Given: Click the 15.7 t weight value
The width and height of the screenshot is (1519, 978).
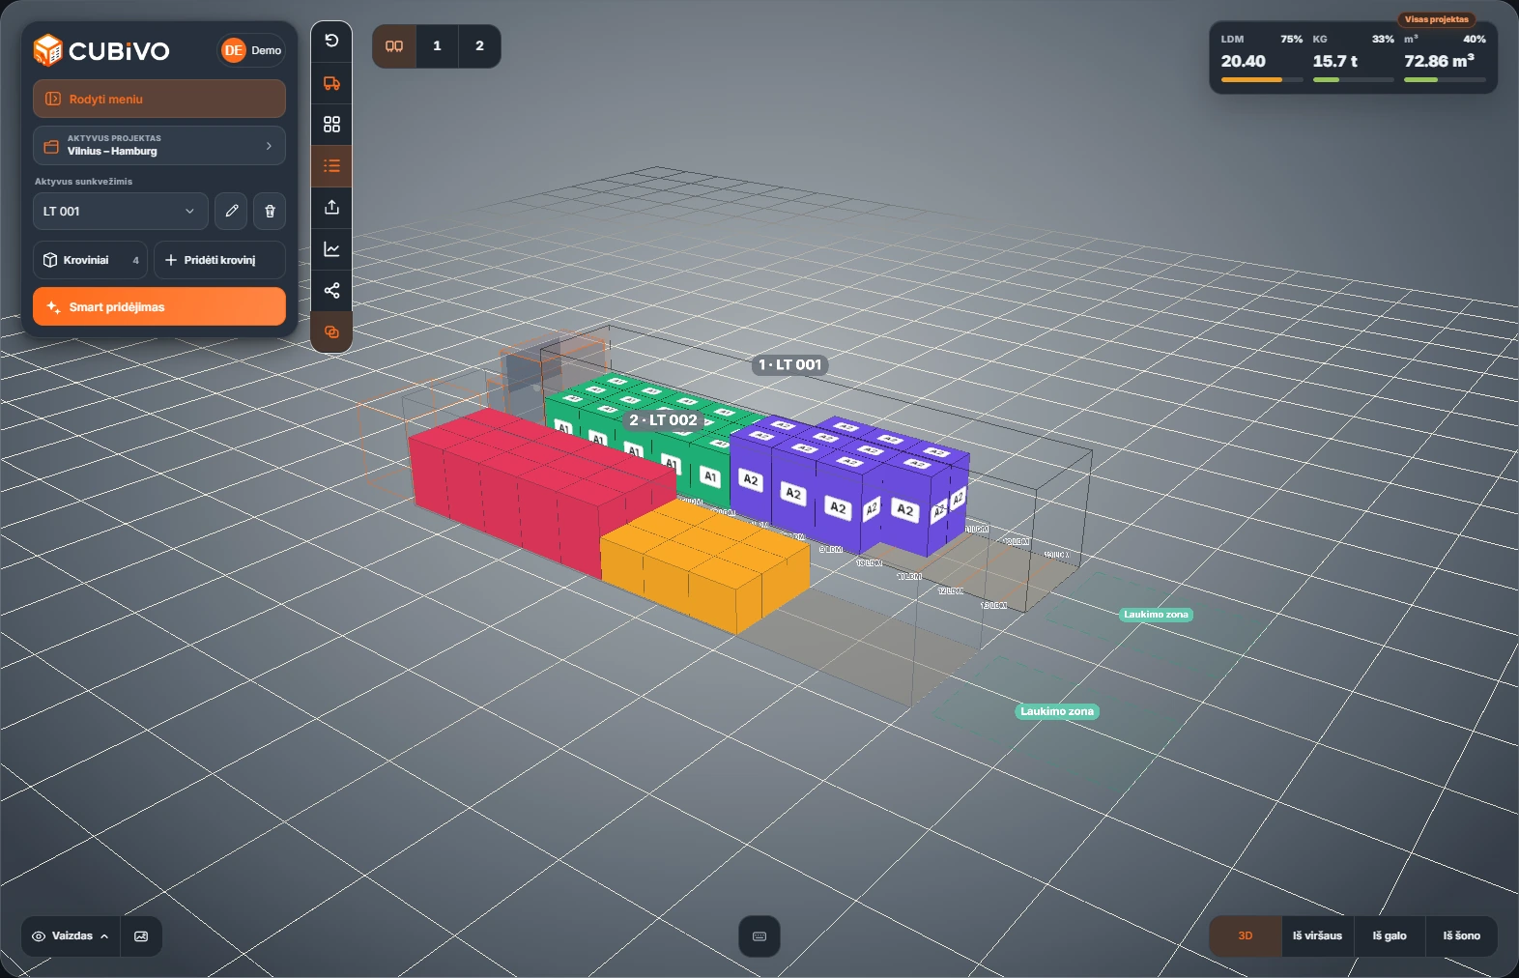Looking at the screenshot, I should click(1334, 61).
